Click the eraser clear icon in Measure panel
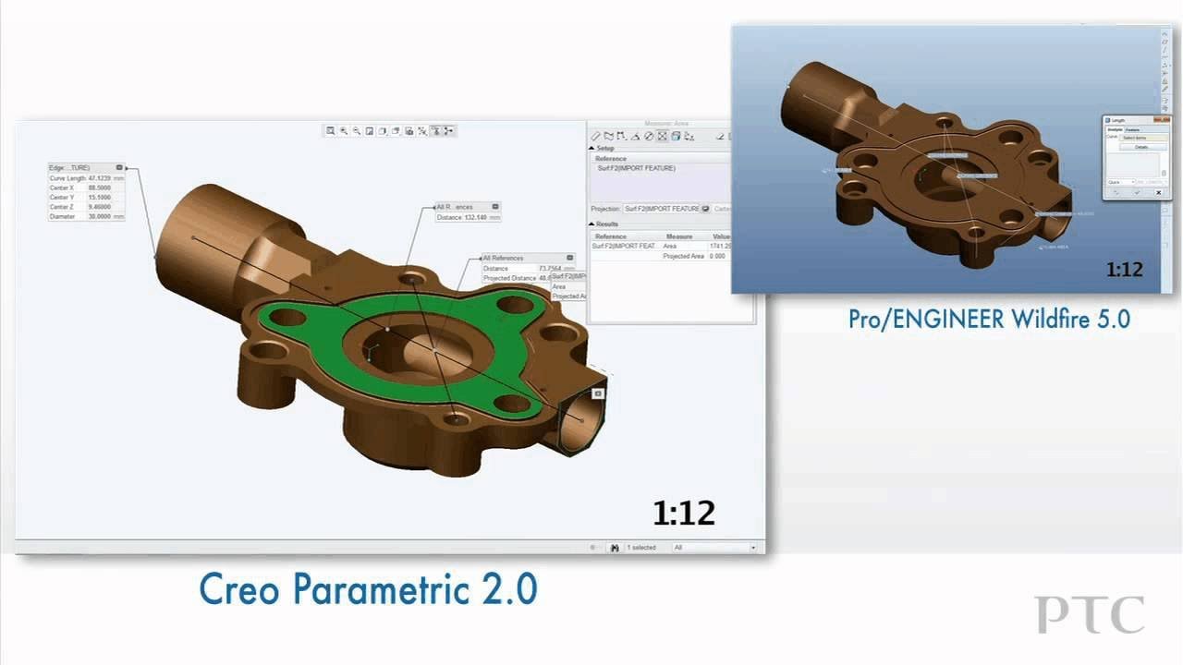Screen dimensions: 1183x665 720,136
